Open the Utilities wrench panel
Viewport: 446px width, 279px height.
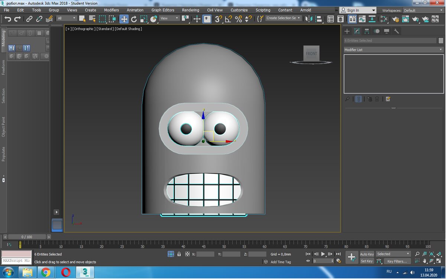tap(397, 31)
